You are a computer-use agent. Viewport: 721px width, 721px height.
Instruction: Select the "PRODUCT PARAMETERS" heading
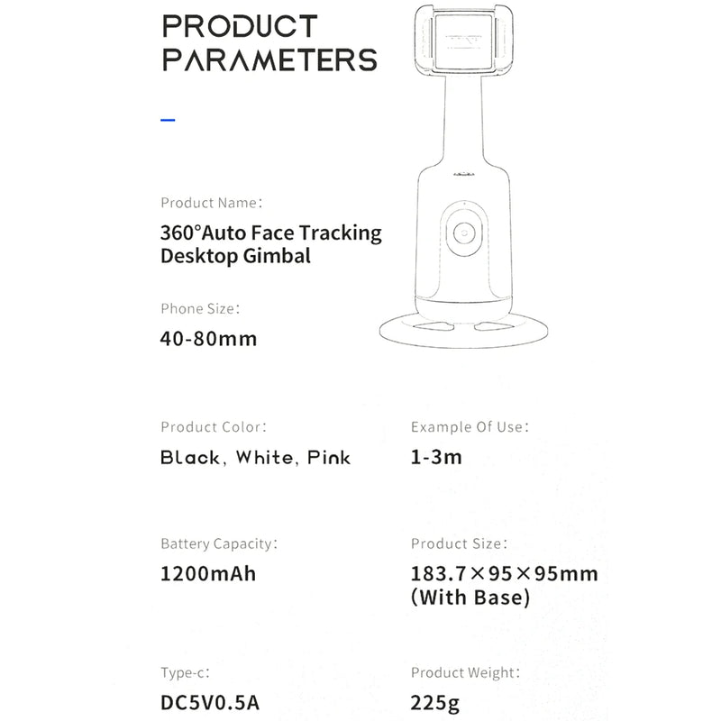268,43
